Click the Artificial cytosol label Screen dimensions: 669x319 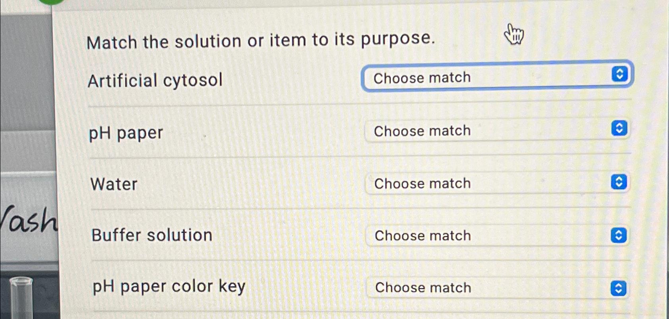point(155,80)
